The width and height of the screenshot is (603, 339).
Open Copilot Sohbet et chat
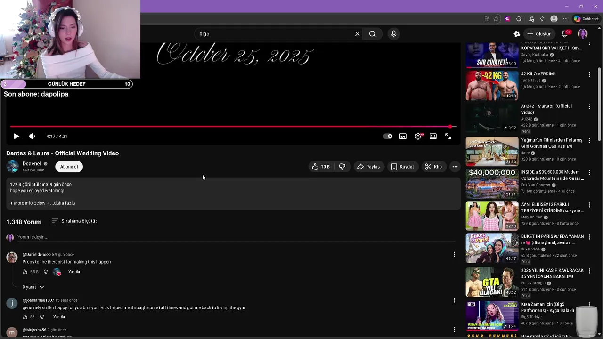pos(586,19)
